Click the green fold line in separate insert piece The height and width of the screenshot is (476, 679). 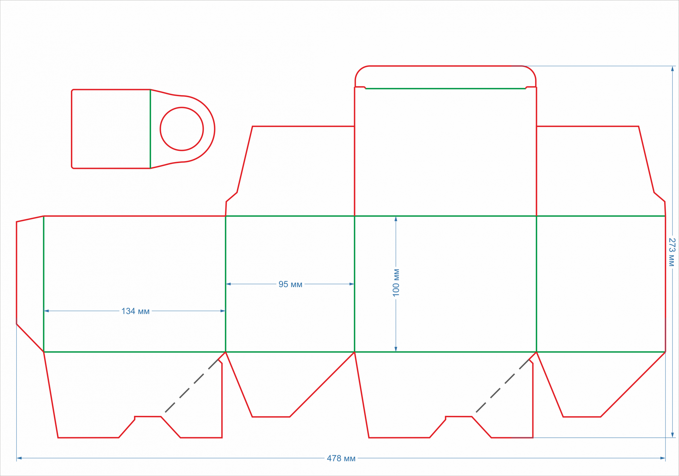[x=150, y=129]
